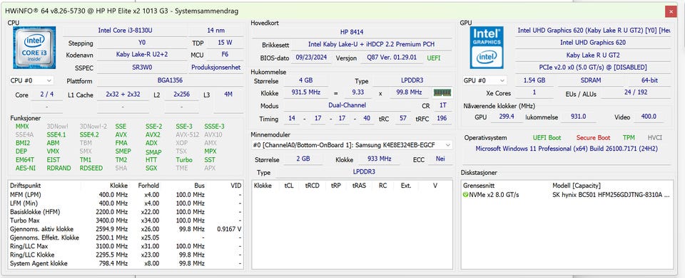Click the BIOS-dato 09/23/2024 value

click(x=312, y=58)
